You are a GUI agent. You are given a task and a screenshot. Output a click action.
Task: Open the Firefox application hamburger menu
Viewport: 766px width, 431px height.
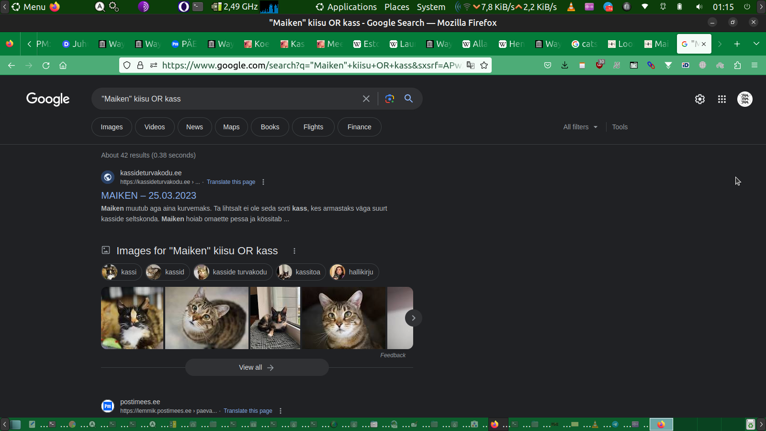[755, 66]
